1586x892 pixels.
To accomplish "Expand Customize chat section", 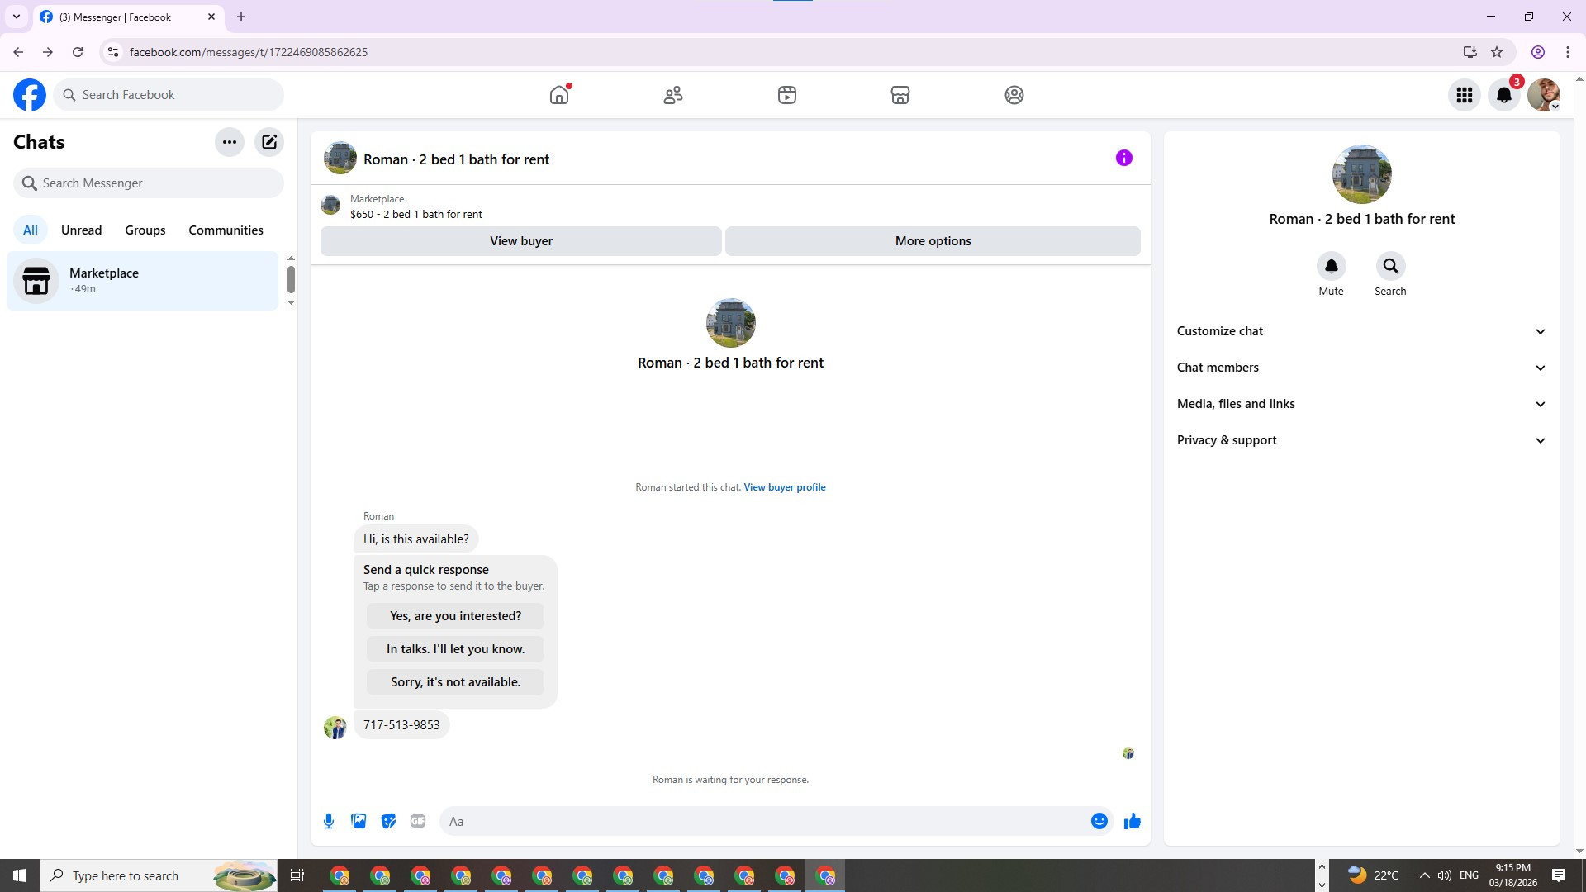I will 1361,331.
